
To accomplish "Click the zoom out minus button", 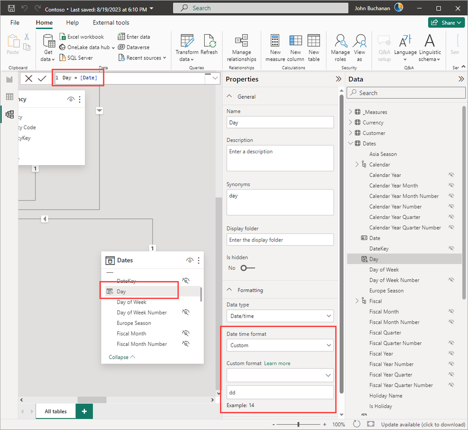I will (274, 424).
